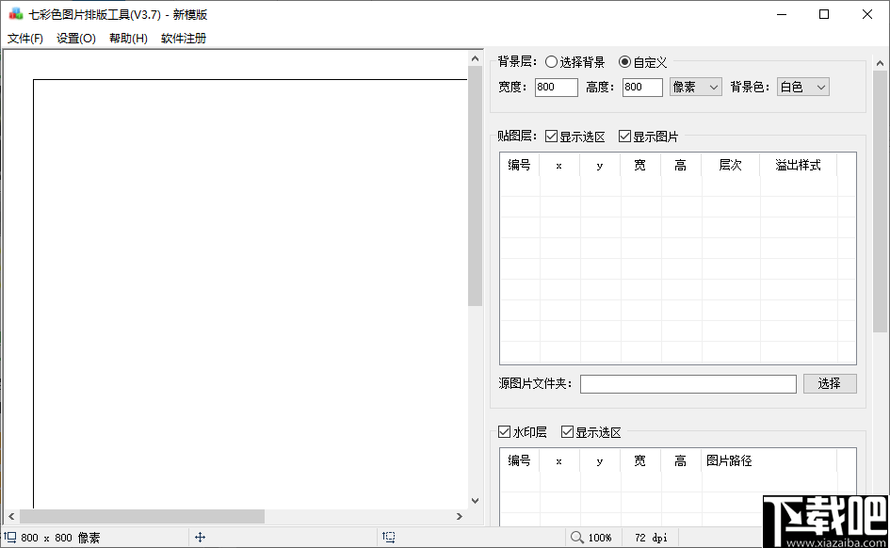This screenshot has height=548, width=890.
Task: Open the 软件注册 menu
Action: pos(184,38)
